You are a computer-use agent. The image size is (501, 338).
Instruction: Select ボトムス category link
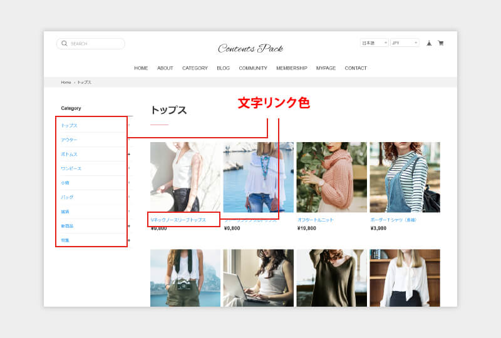click(x=69, y=155)
